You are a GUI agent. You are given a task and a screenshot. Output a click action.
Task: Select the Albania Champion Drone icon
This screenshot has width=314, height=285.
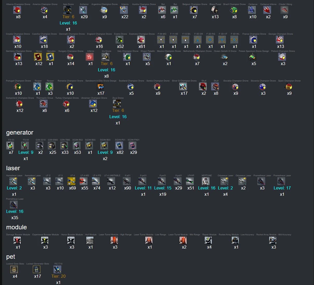pos(17,10)
